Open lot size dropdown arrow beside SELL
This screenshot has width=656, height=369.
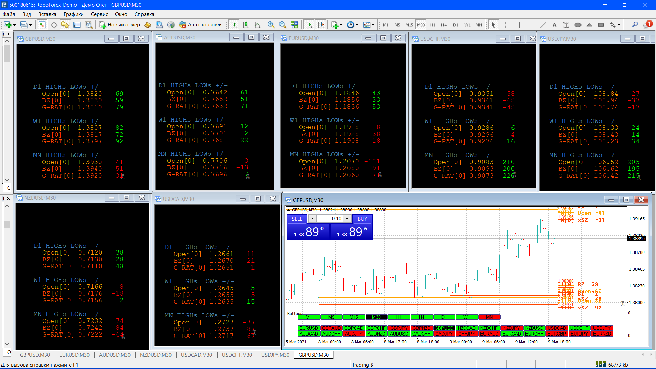click(312, 219)
